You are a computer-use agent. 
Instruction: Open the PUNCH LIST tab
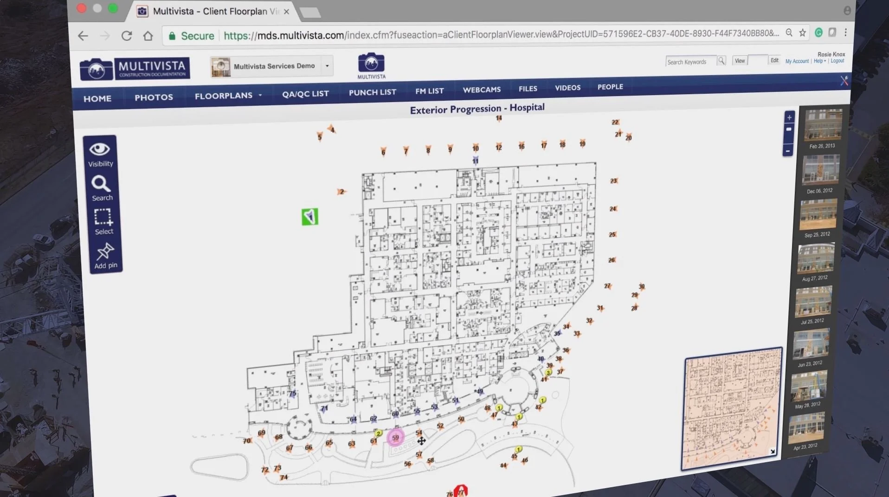(x=373, y=92)
